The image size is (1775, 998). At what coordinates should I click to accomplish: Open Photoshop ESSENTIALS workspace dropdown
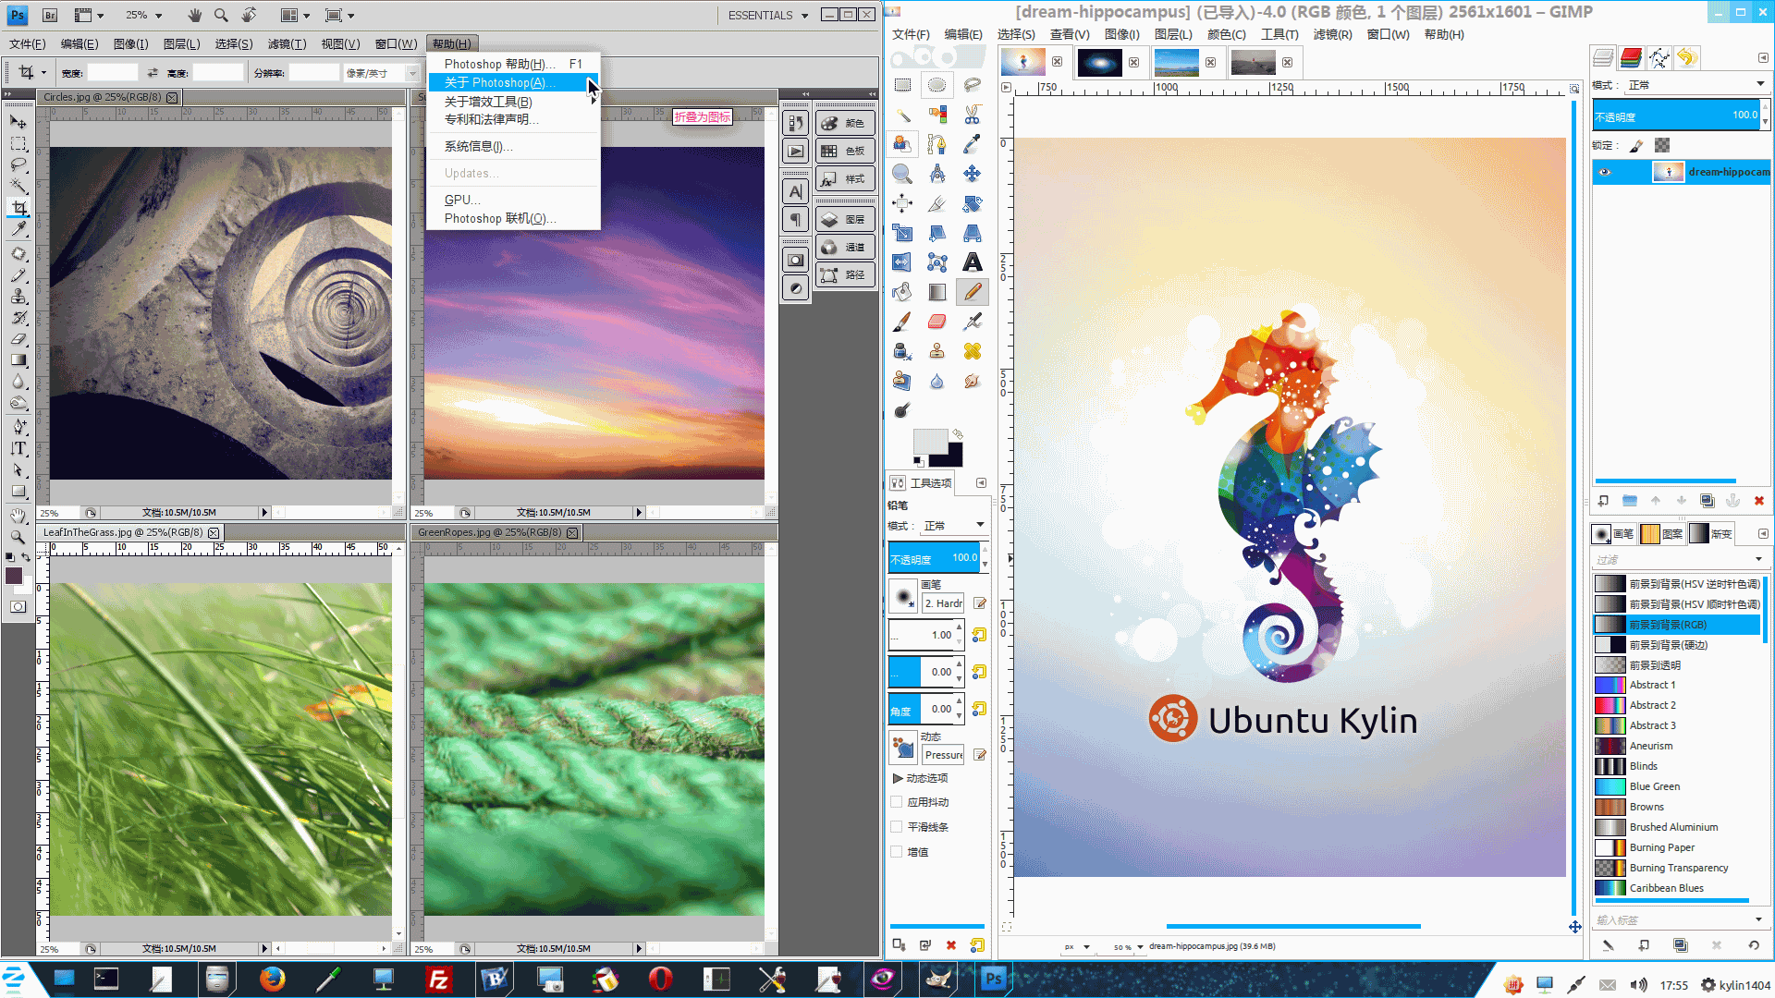[768, 15]
